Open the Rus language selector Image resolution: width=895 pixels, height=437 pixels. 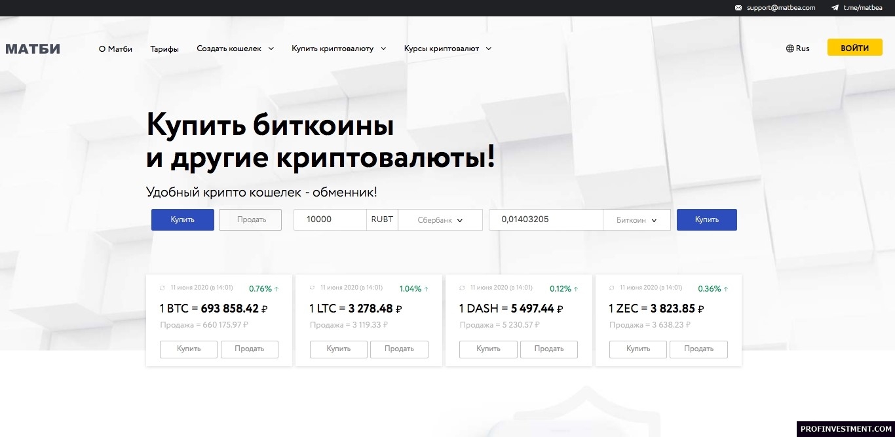(797, 48)
